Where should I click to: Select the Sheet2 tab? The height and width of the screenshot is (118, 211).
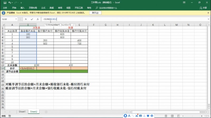tap(34, 112)
